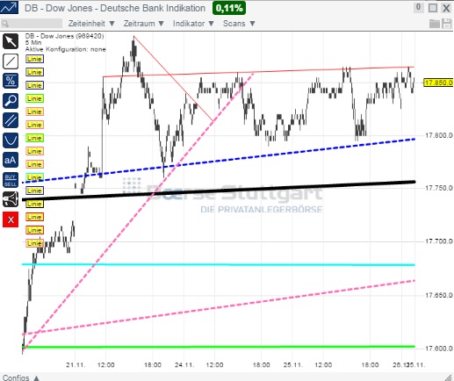
Task: Open the folder icon to load configuration
Action: tap(435, 24)
